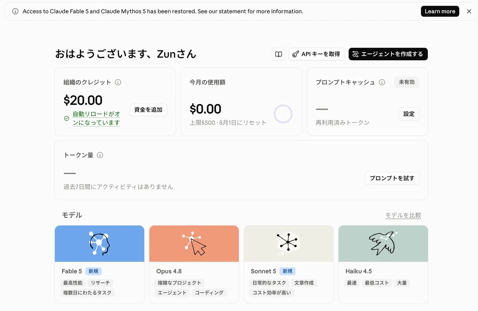Click the info icon in the announcement banner

click(x=15, y=11)
